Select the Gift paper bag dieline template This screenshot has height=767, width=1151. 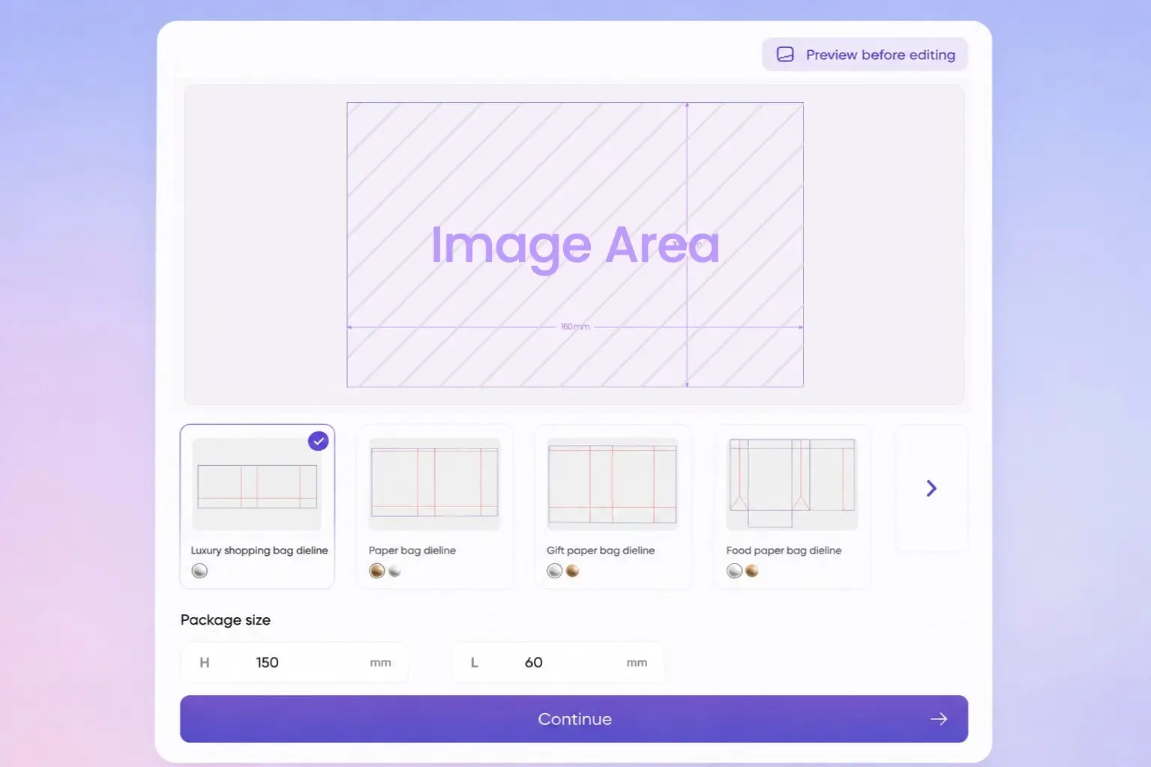pos(613,506)
